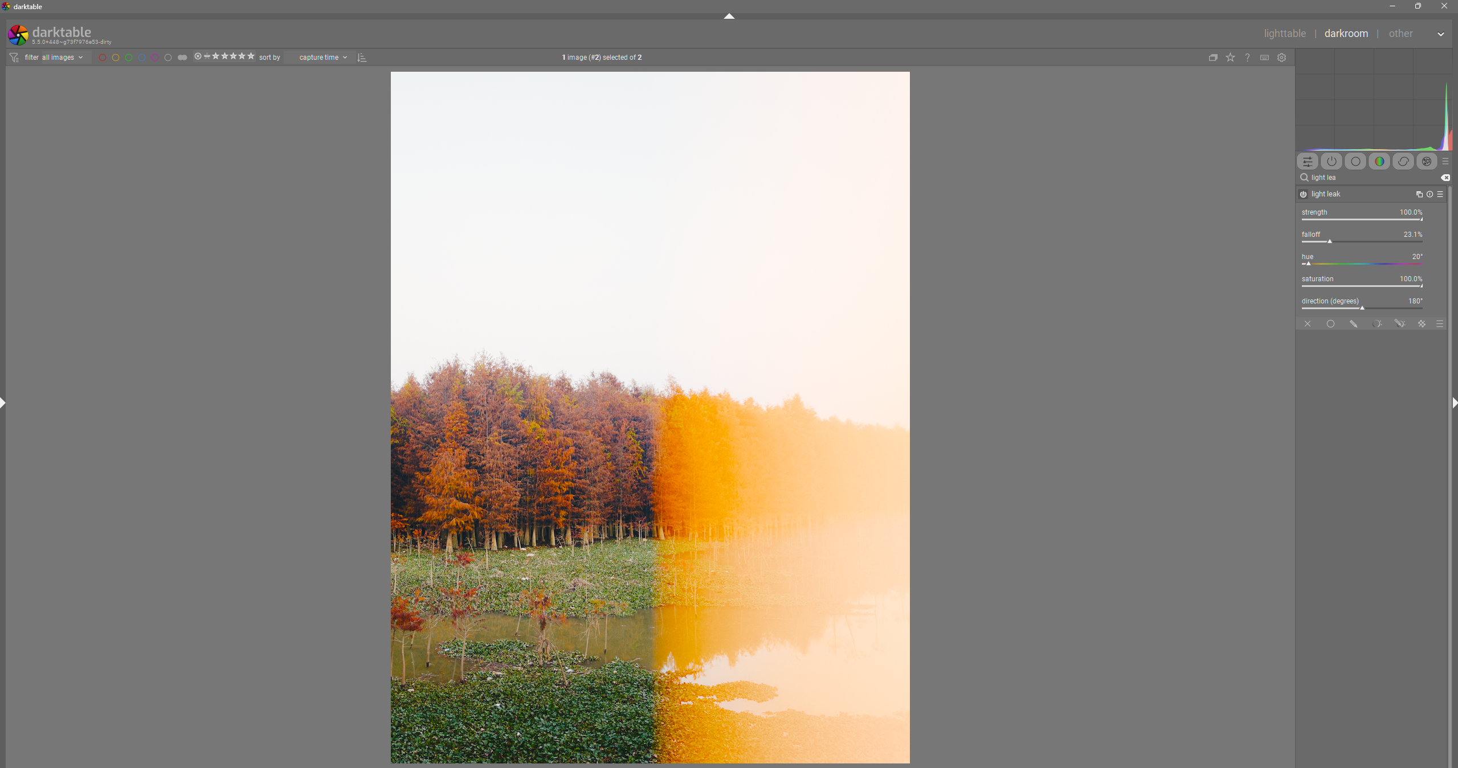Switch to the lighttable view
Viewport: 1458px width, 768px height.
(1284, 34)
